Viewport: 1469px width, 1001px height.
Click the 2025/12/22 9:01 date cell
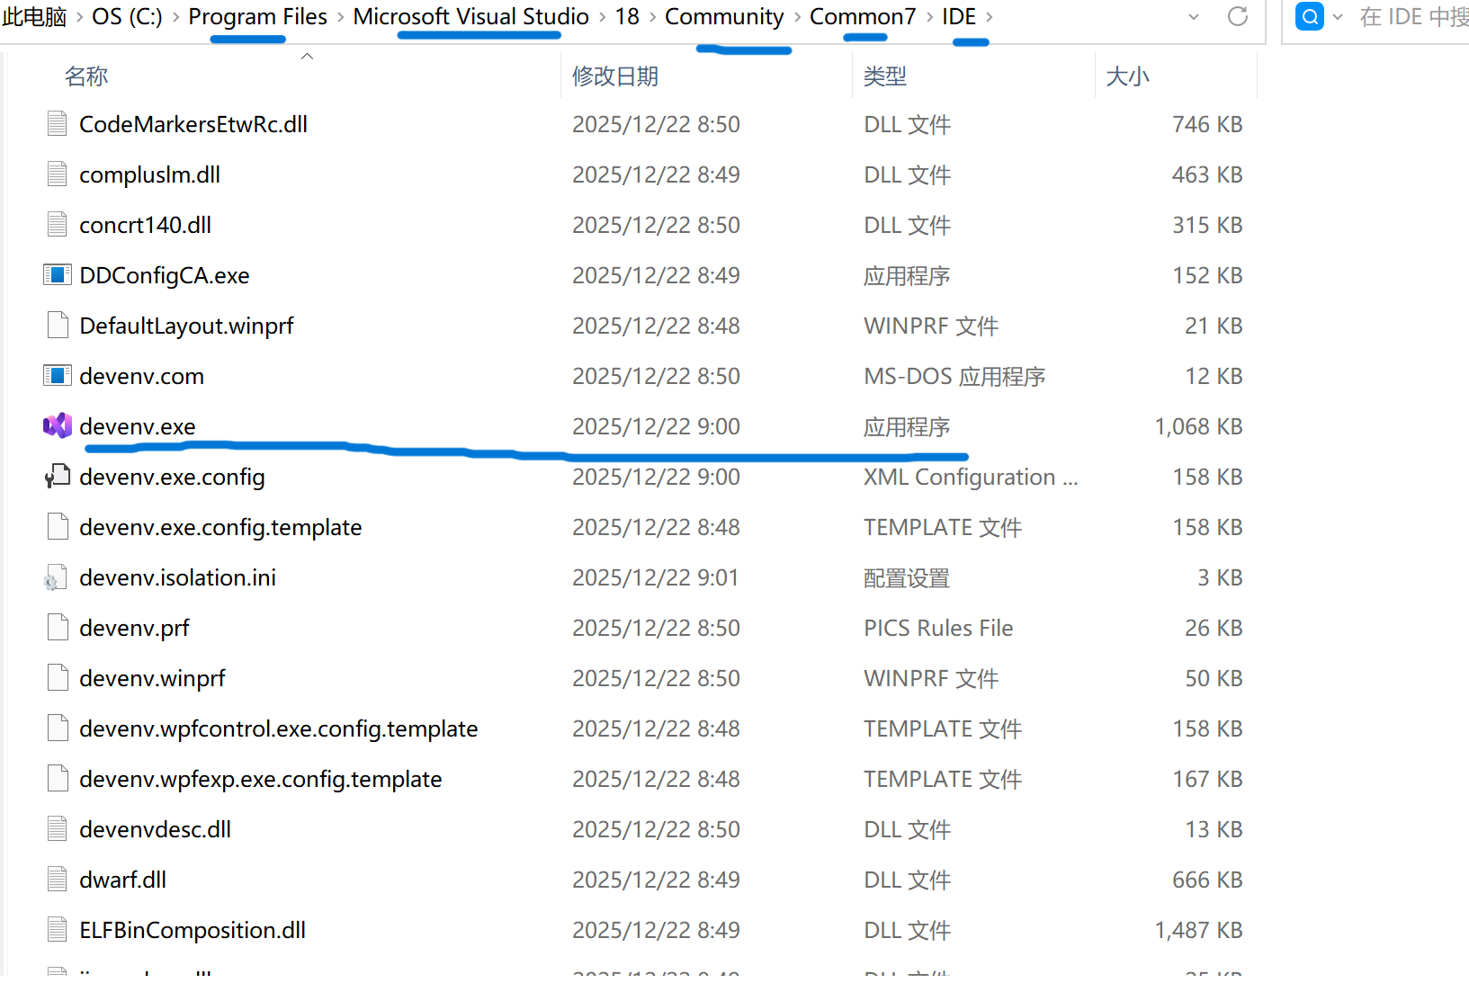coord(655,577)
